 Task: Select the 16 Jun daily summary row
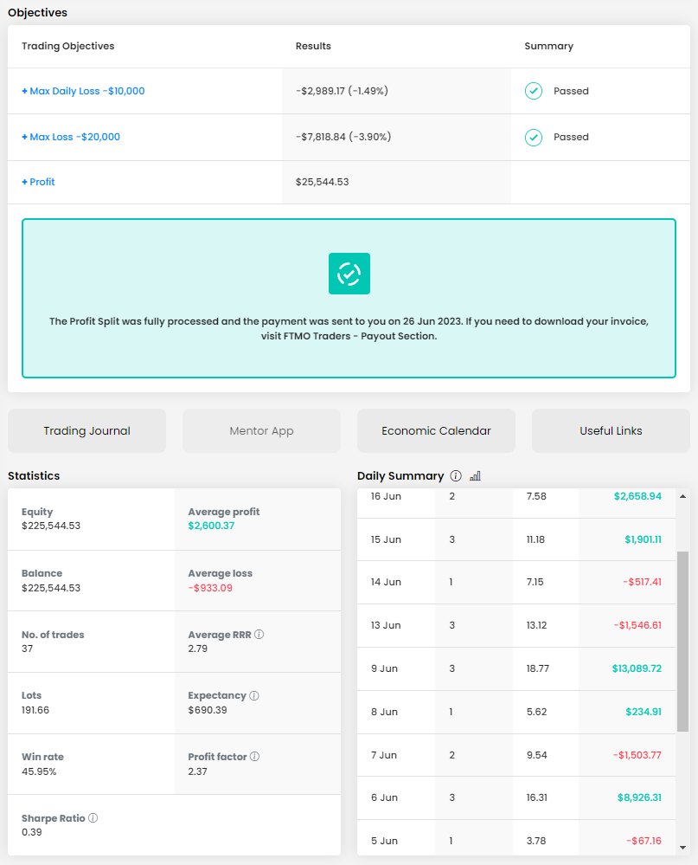[516, 502]
